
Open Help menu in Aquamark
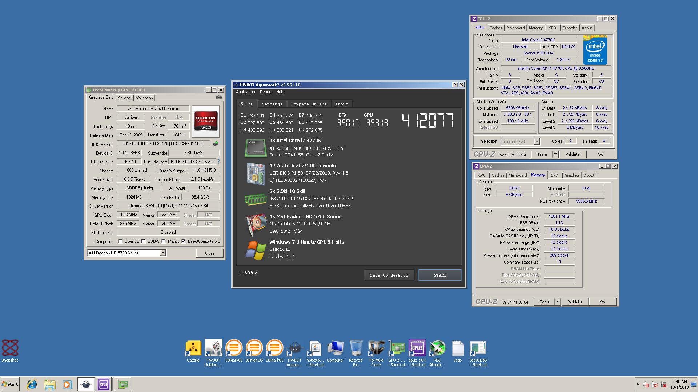point(280,92)
